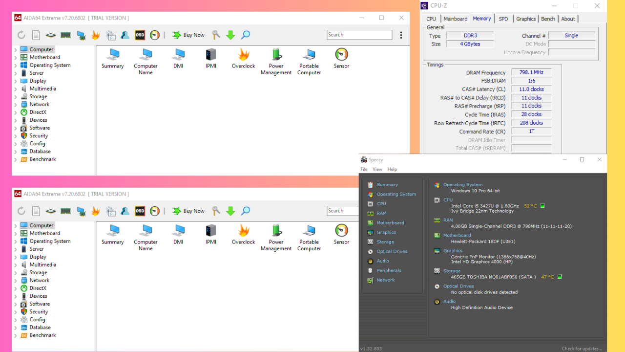
Task: Open Storage heading link in Speccy summary
Action: tap(452, 271)
